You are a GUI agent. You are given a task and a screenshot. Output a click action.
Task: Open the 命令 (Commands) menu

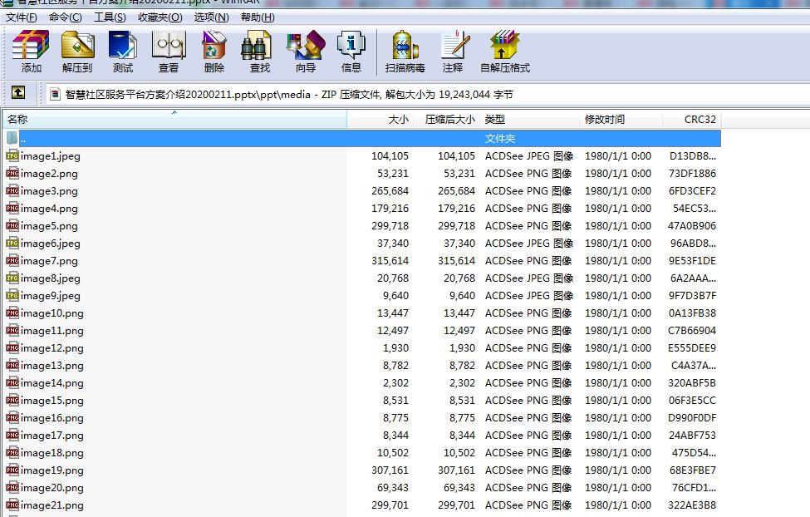[63, 17]
